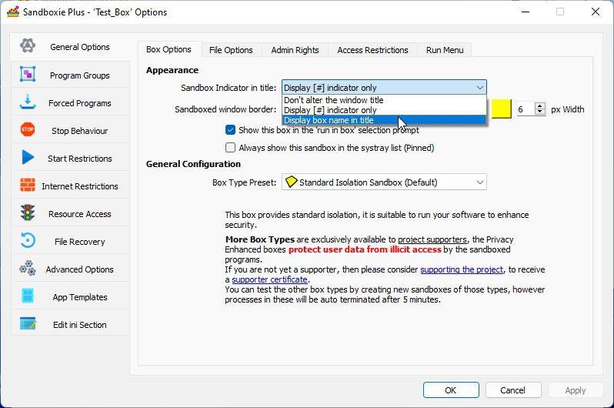Click the yellow border color swatch
The width and height of the screenshot is (614, 408).
(x=501, y=109)
